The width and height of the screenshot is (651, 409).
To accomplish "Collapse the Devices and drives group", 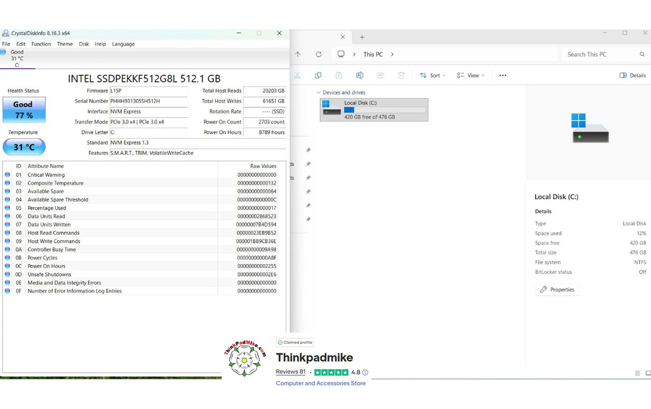I will (319, 93).
